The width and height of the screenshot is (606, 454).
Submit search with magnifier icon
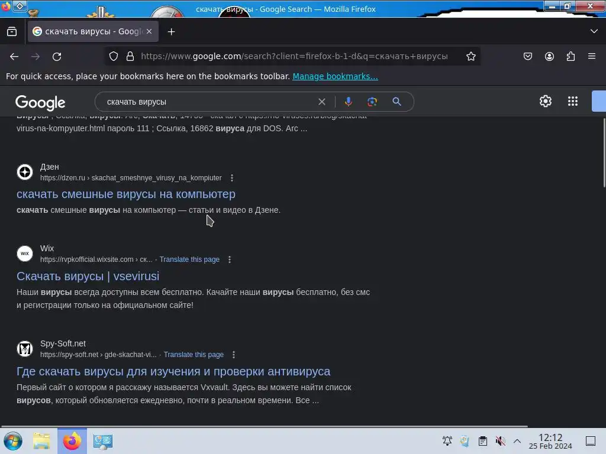click(397, 102)
